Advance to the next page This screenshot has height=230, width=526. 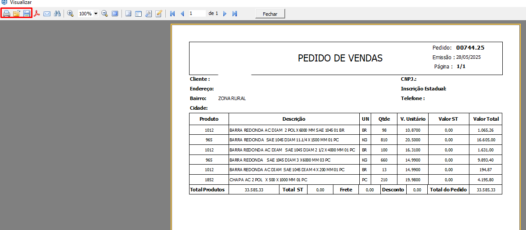point(225,14)
